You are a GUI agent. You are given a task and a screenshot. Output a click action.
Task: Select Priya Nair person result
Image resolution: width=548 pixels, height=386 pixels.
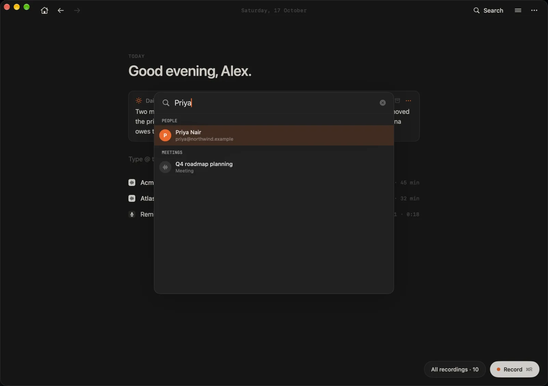coord(274,135)
